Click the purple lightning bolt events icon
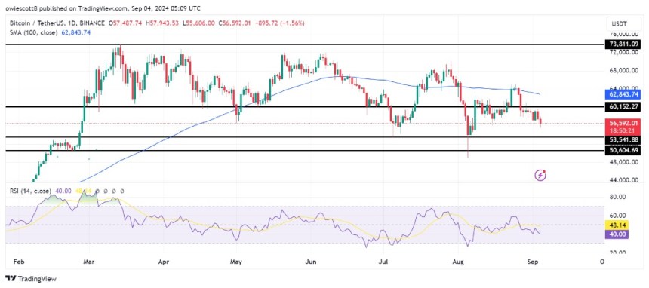This screenshot has height=288, width=649. (x=540, y=176)
